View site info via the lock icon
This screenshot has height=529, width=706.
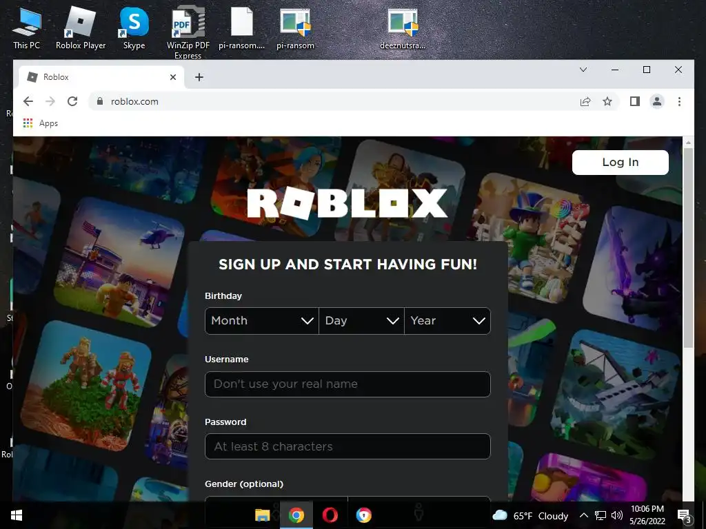click(100, 101)
